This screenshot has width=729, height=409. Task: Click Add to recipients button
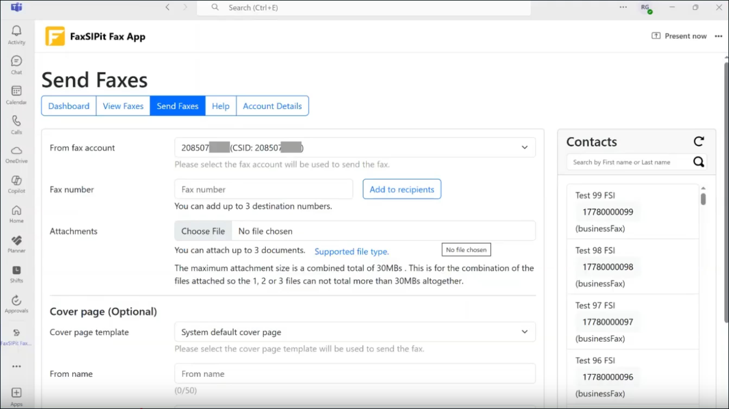point(402,189)
